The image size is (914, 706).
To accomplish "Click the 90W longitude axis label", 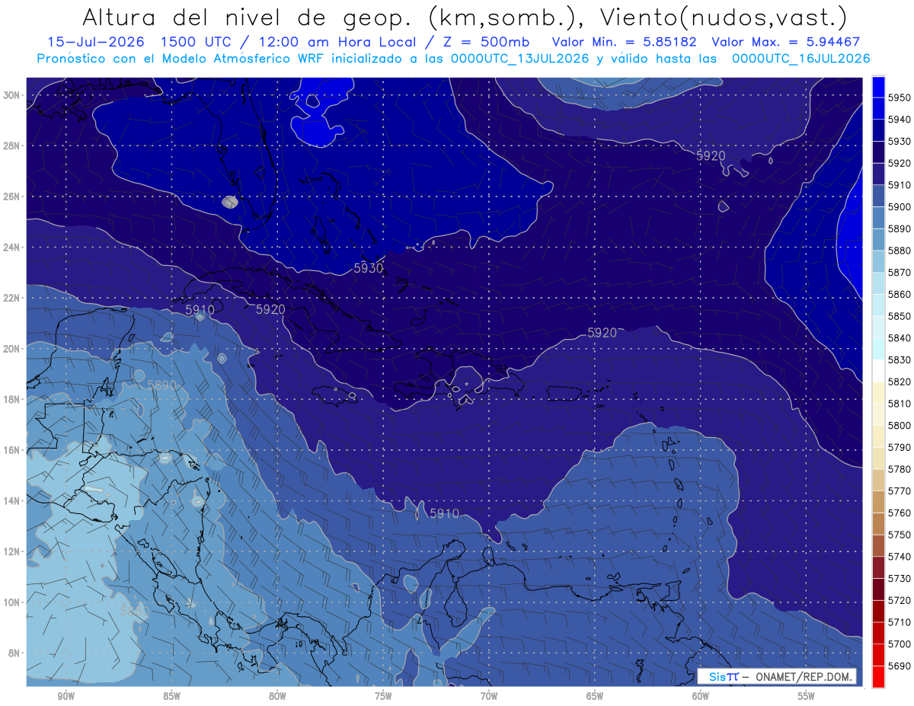I will 66,696.
